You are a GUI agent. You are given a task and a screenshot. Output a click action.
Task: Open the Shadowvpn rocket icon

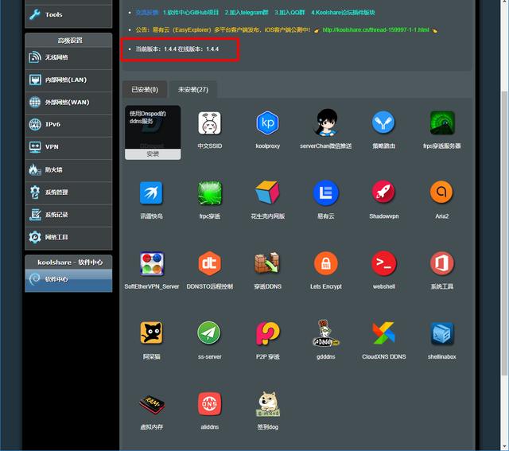pyautogui.click(x=383, y=192)
